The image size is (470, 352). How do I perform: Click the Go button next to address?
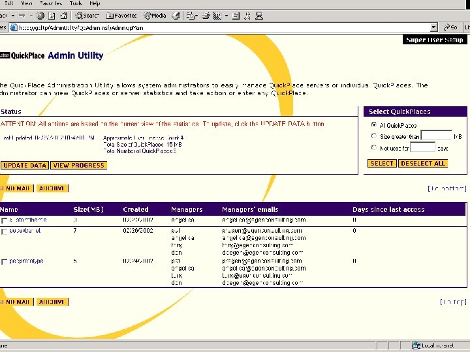point(450,27)
